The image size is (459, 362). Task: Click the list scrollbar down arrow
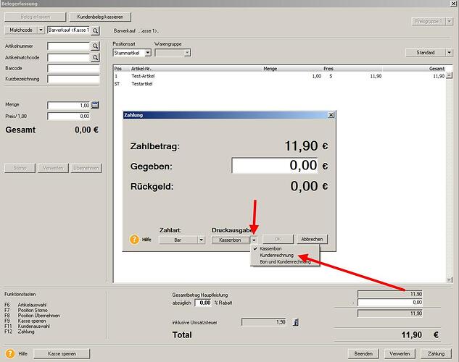tap(449, 280)
